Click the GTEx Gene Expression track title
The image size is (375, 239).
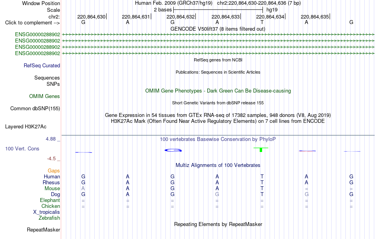coord(218,115)
